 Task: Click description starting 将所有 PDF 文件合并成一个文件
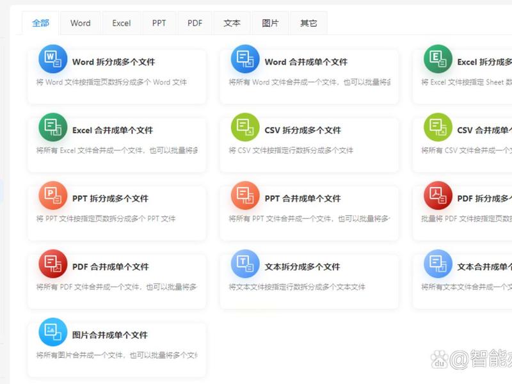[x=116, y=287]
